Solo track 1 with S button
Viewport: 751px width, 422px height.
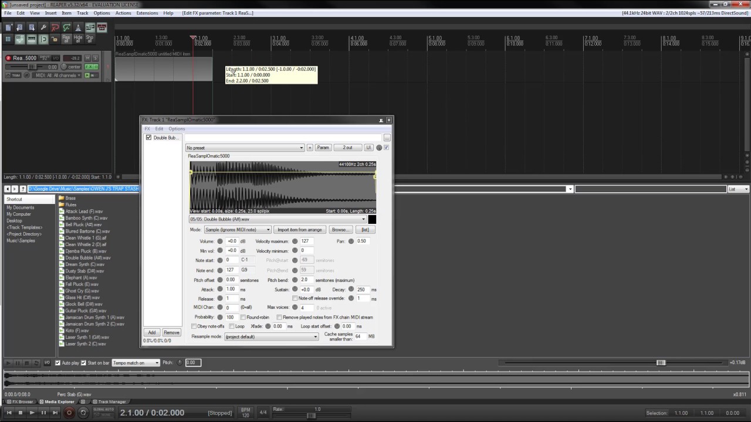click(95, 58)
